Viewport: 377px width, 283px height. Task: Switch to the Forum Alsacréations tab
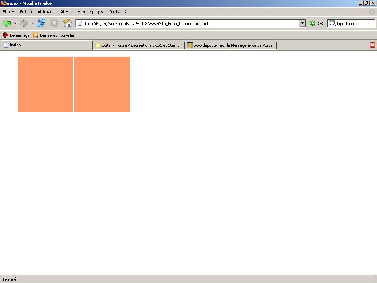coord(138,45)
